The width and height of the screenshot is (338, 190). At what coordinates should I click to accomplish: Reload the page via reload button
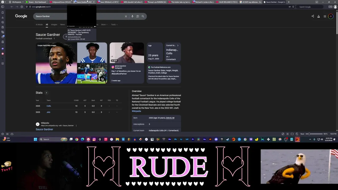22,7
